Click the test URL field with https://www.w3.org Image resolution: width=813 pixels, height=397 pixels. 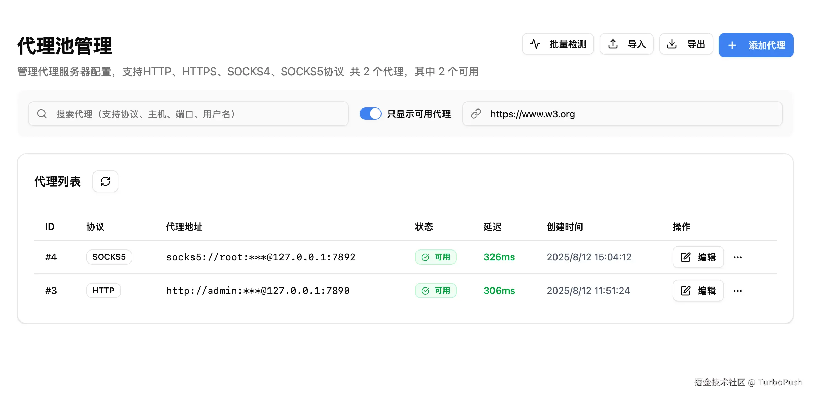(623, 114)
